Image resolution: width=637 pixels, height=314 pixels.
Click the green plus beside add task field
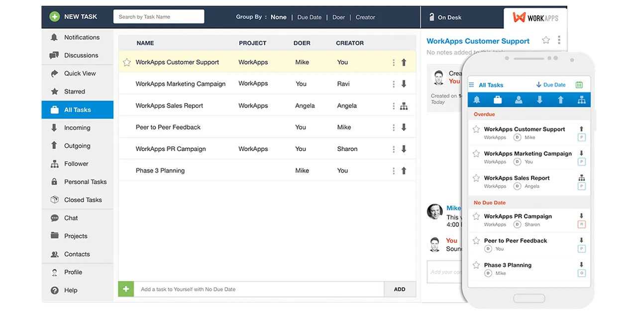coord(126,289)
